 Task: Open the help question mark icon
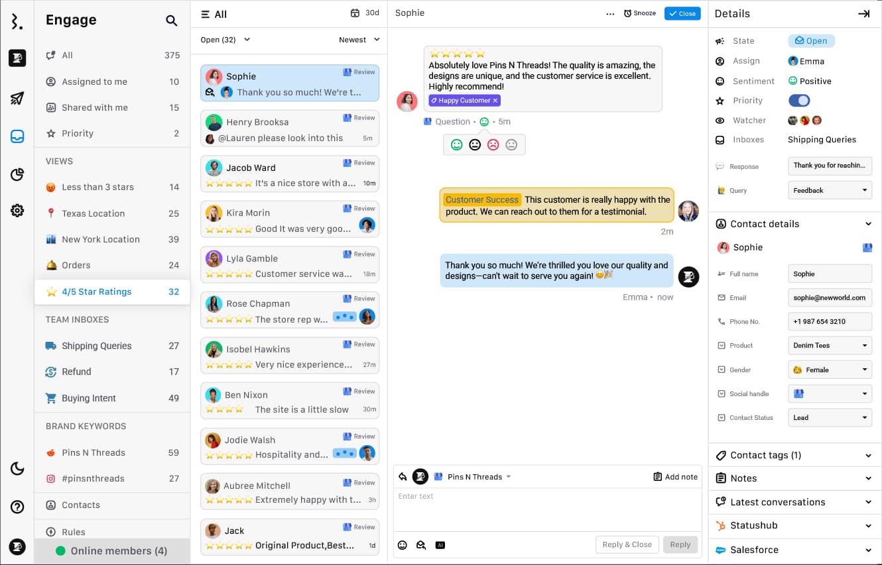17,507
